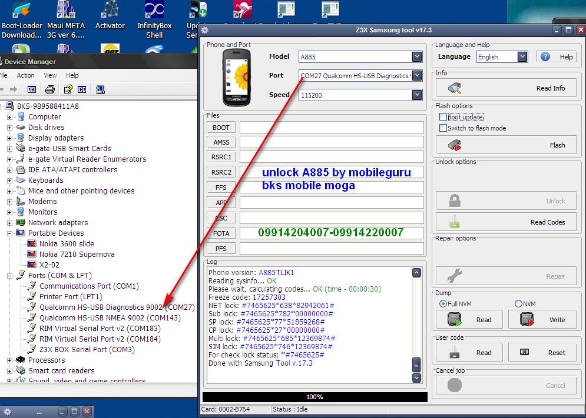Expand the Display adapters tree node
The width and height of the screenshot is (586, 418).
tap(9, 138)
